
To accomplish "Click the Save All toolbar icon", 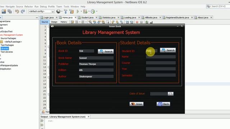I will point(10,11).
